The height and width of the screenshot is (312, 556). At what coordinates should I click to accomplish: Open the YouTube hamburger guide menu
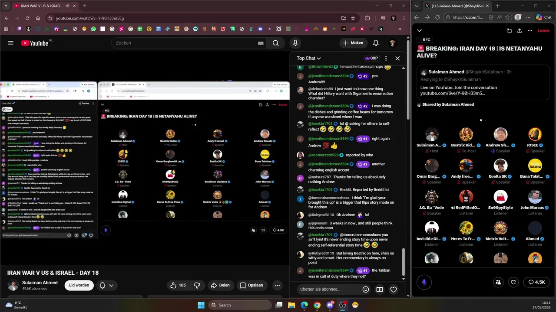[11, 43]
